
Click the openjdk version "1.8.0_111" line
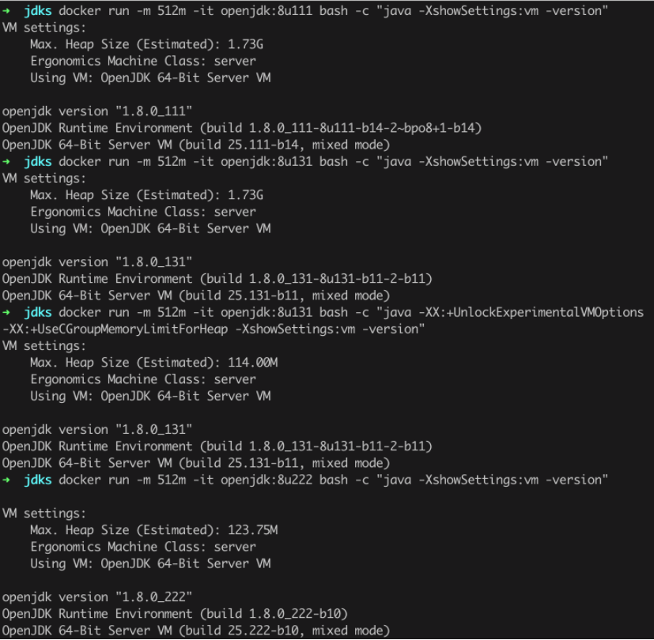(97, 111)
